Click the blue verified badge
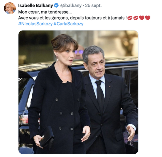Screen dimensions: 162x157 coord(56,5)
